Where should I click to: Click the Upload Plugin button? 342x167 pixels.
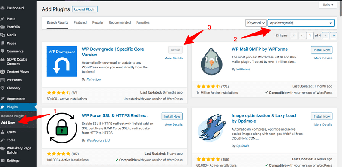point(85,9)
